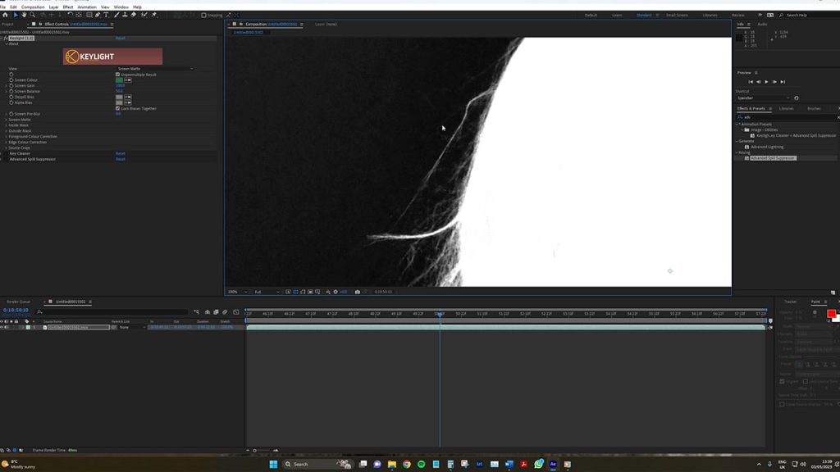Open the Composition menu
This screenshot has width=840, height=472.
point(33,7)
